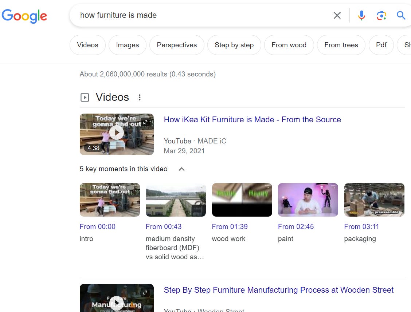Open Step By Step Furniture Manufacturing link

point(279,290)
